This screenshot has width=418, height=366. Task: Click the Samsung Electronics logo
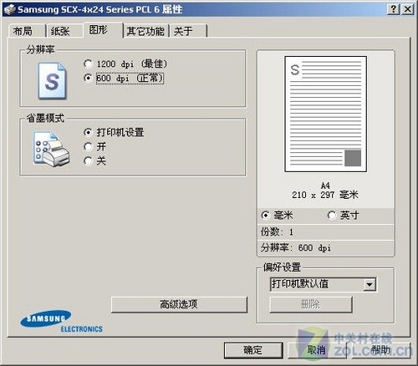click(x=61, y=322)
